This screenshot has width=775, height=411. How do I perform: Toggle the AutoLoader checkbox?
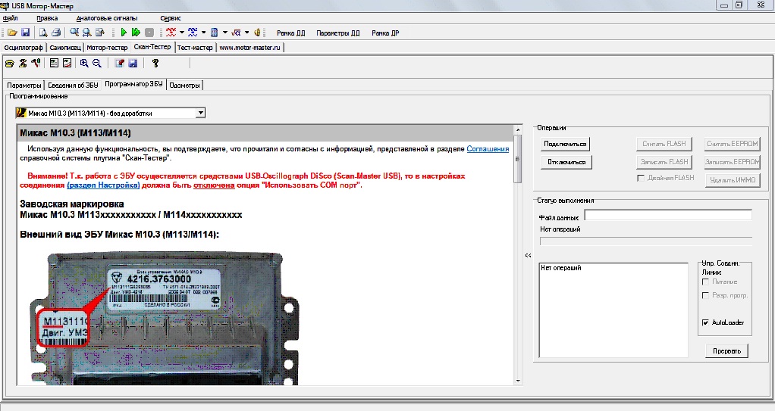[706, 322]
